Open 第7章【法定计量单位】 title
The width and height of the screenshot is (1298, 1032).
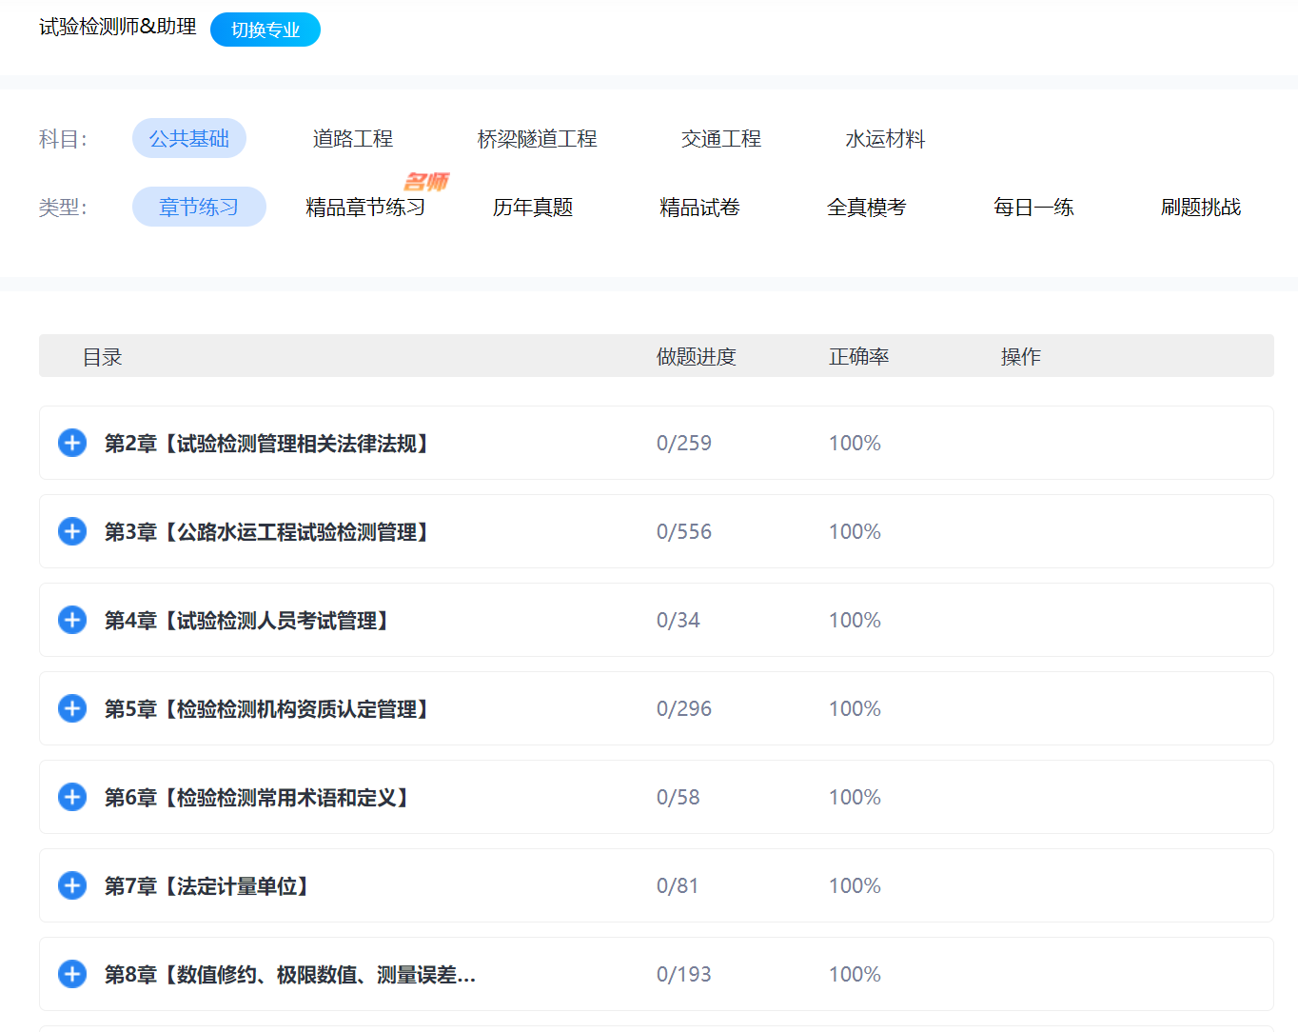pyautogui.click(x=206, y=886)
